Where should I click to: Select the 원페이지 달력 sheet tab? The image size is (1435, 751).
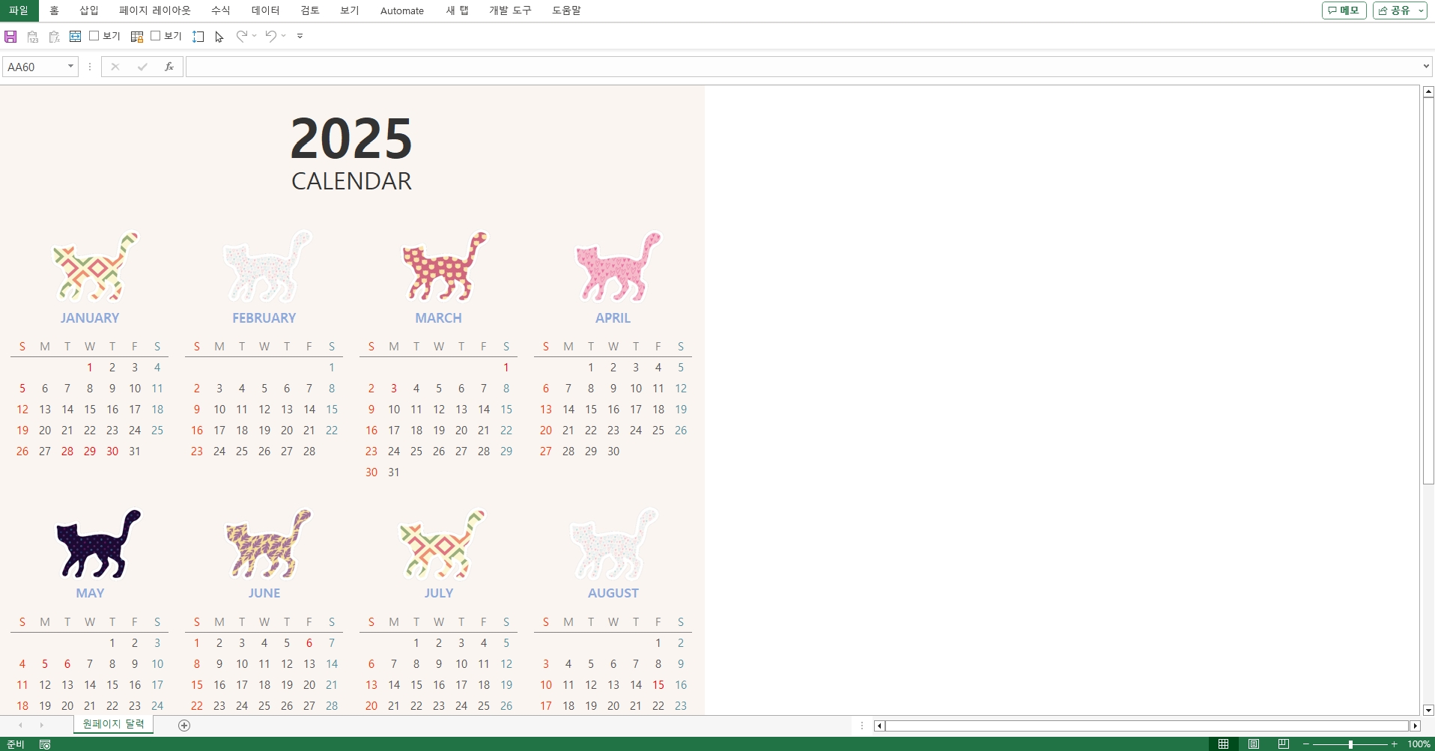tap(113, 724)
